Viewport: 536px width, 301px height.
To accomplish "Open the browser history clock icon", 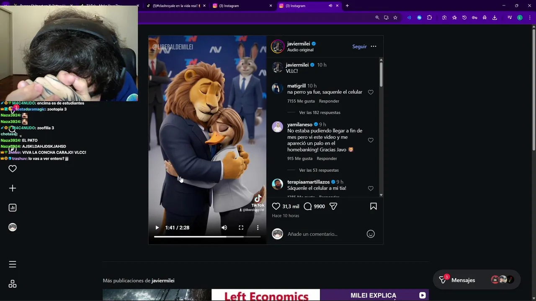I will pos(464,18).
